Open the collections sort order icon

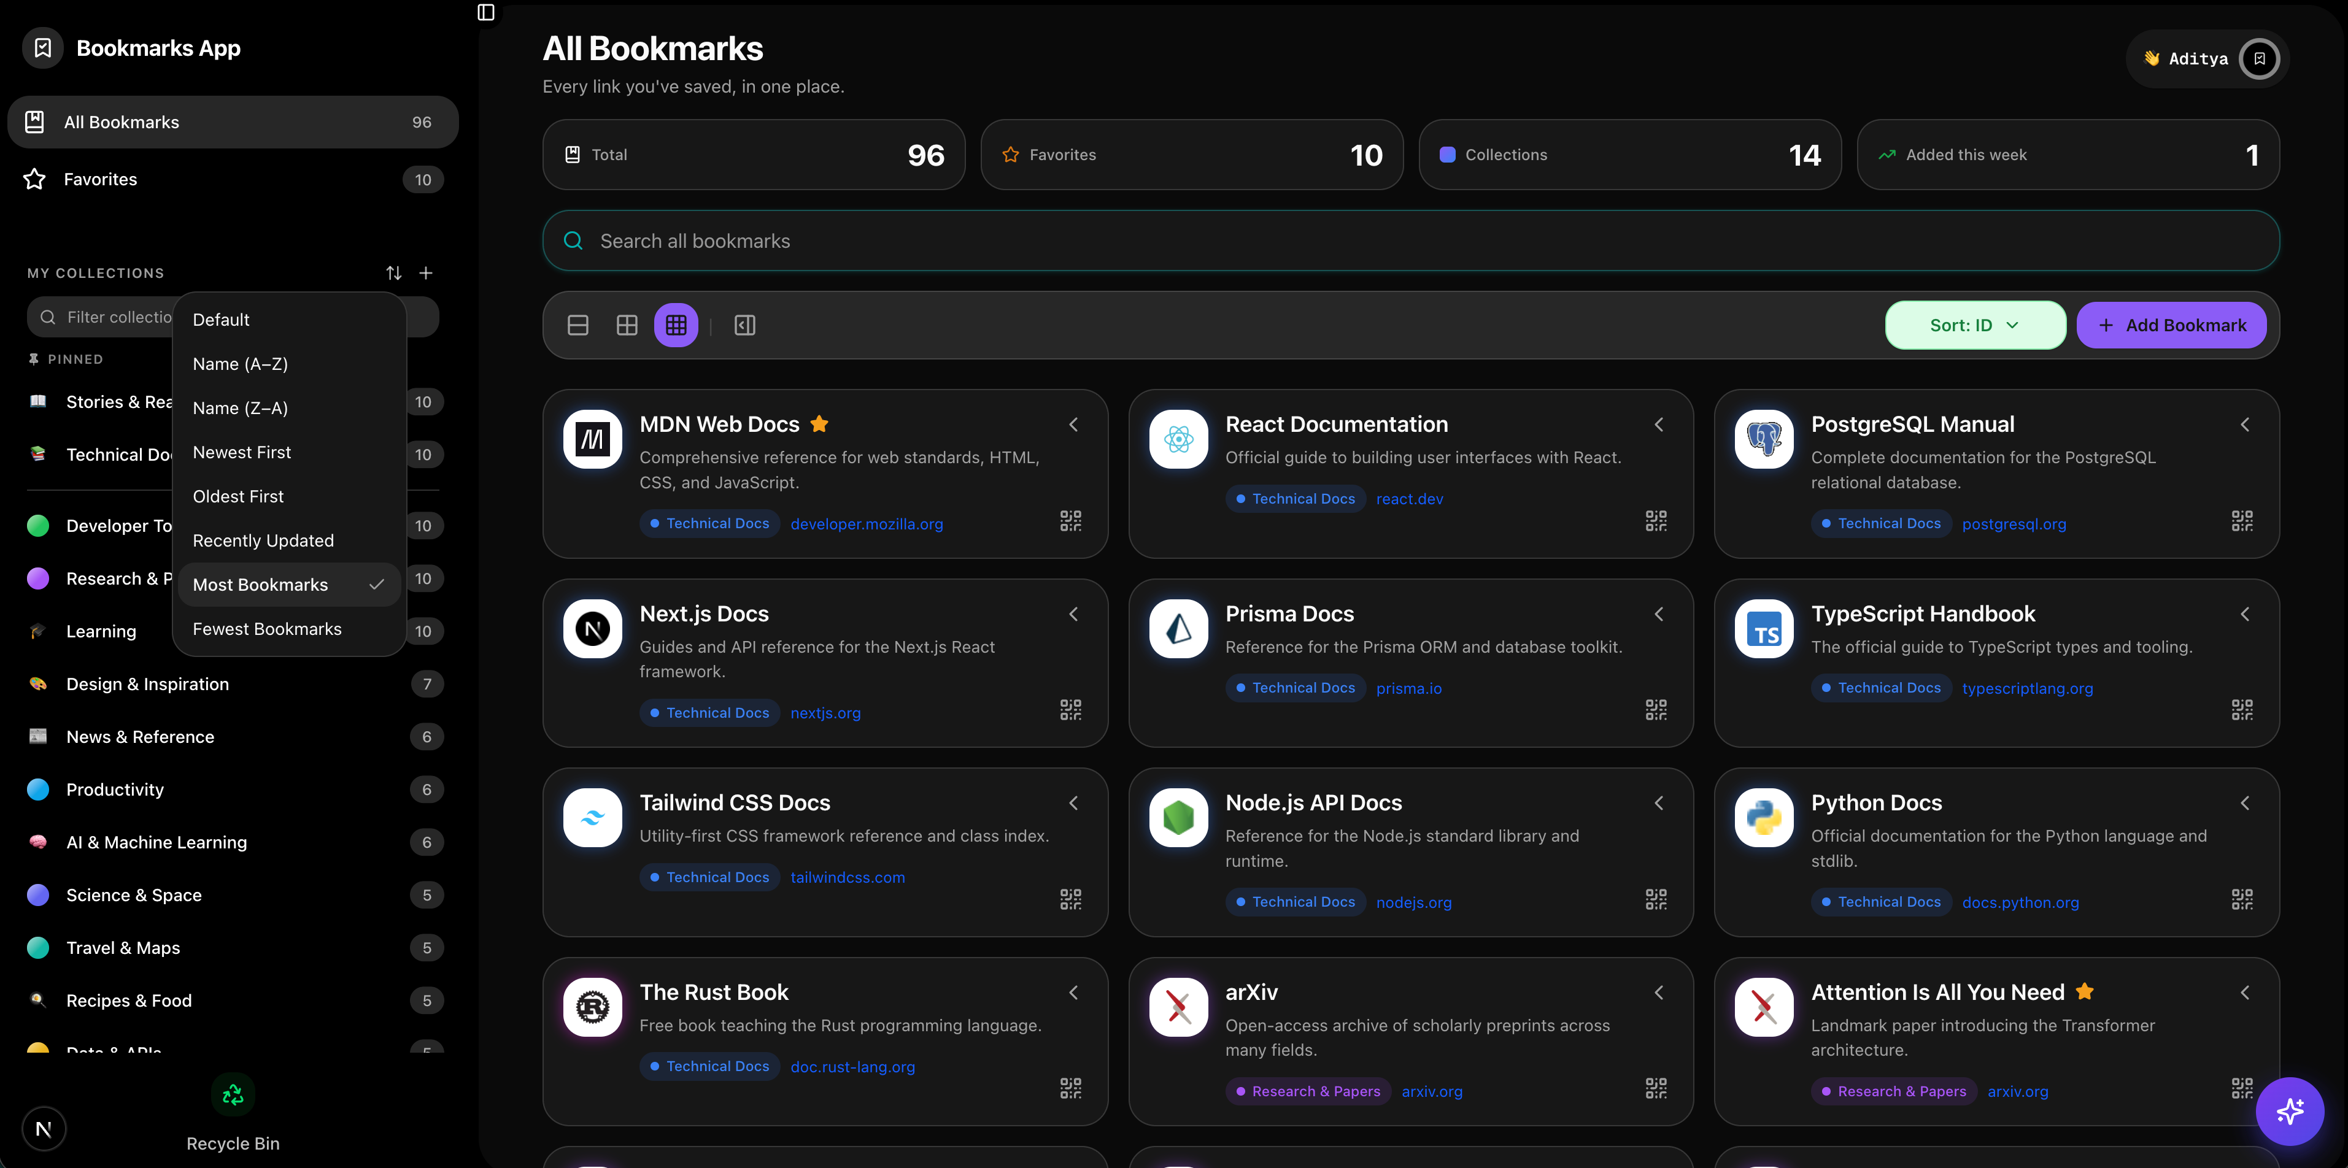coord(394,272)
